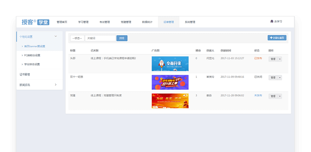The image size is (311, 152).
Task: Click the 状态 column header
Action: (257, 51)
